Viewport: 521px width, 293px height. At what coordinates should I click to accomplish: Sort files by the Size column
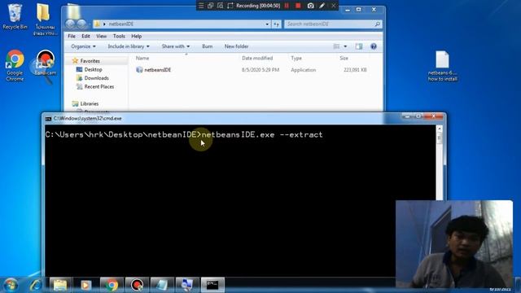click(344, 58)
